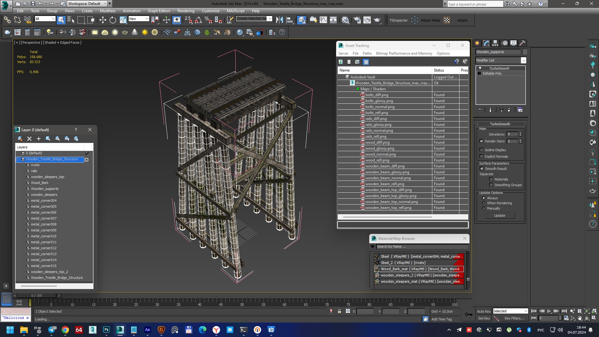This screenshot has height=337, width=599.
Task: Enable Isoline Display checkbox
Action: [481, 150]
